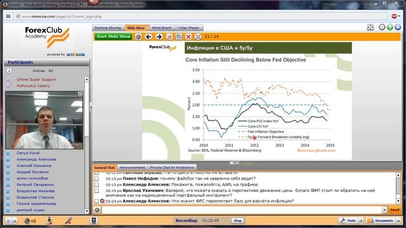Select participant Denys Koval
Image resolution: width=406 pixels, height=228 pixels.
(x=28, y=153)
